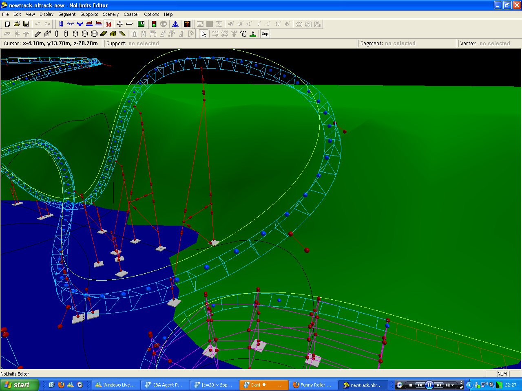Open the Display menu
Viewport: 522px width, 391px height.
coord(46,14)
